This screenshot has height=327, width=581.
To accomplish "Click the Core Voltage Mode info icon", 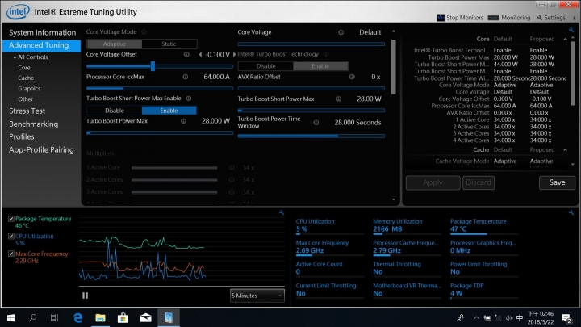I will pyautogui.click(x=144, y=31).
